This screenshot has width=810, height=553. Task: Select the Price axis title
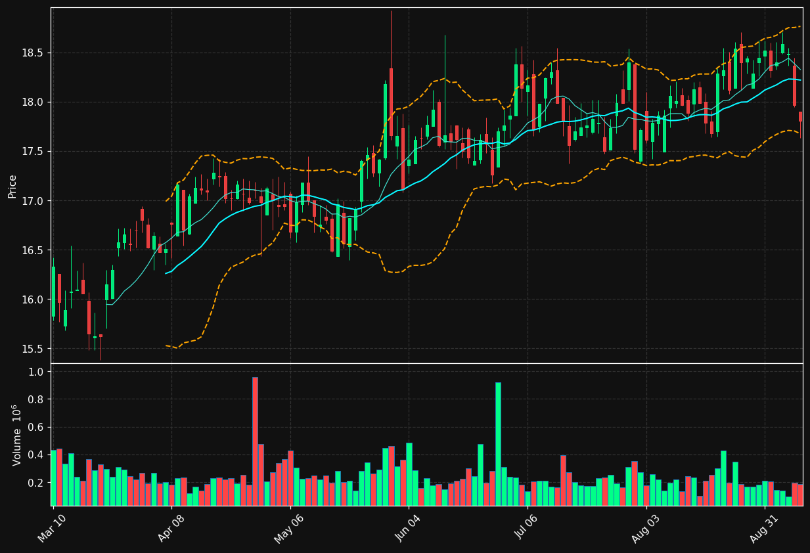pos(12,186)
